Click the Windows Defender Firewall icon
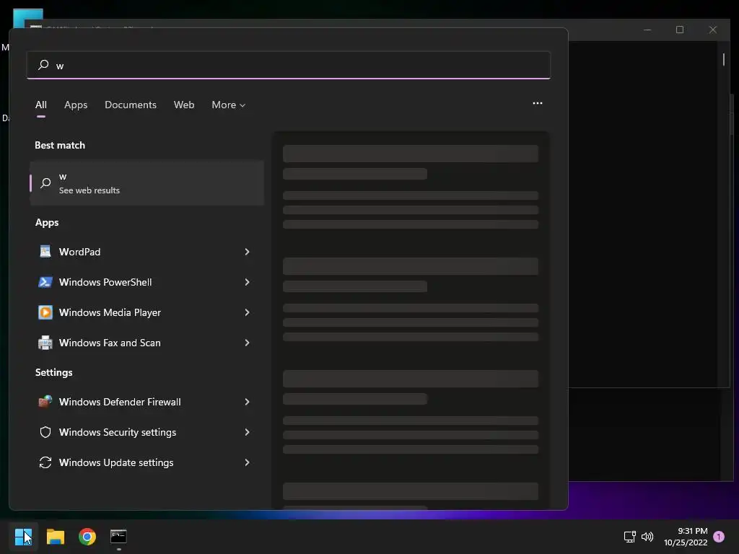Viewport: 739px width, 554px height. (x=45, y=401)
